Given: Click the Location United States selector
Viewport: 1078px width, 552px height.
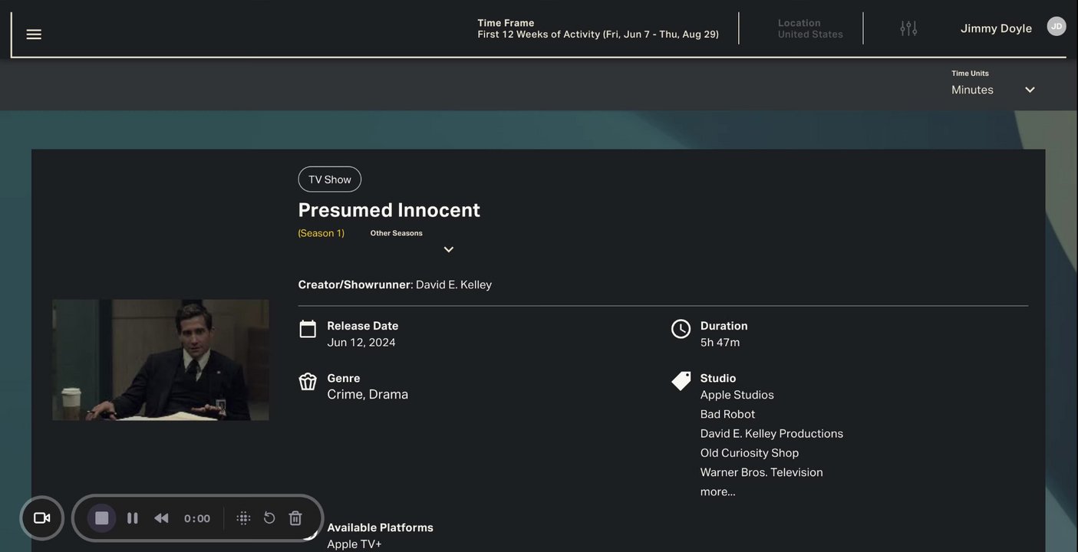Looking at the screenshot, I should tap(810, 28).
